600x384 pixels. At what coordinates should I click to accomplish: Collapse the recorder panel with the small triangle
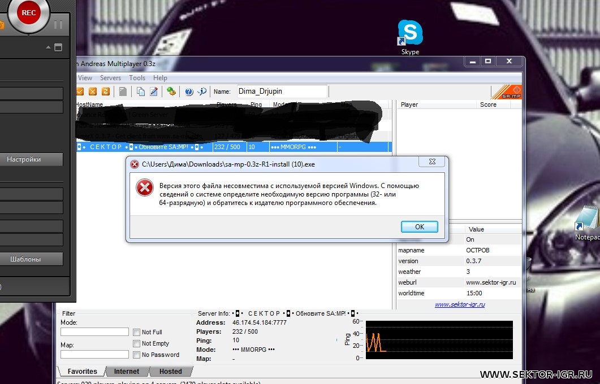tap(48, 47)
